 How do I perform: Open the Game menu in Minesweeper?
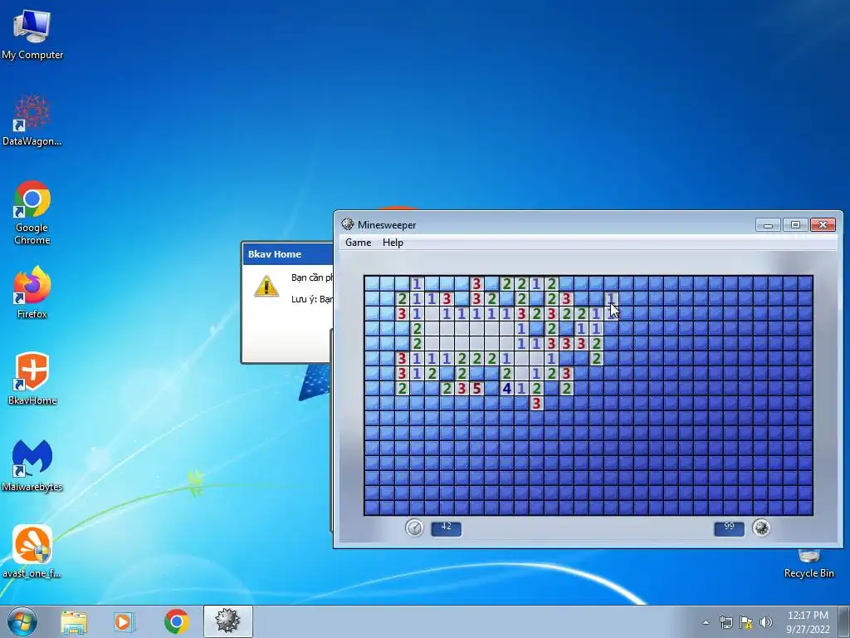tap(359, 243)
